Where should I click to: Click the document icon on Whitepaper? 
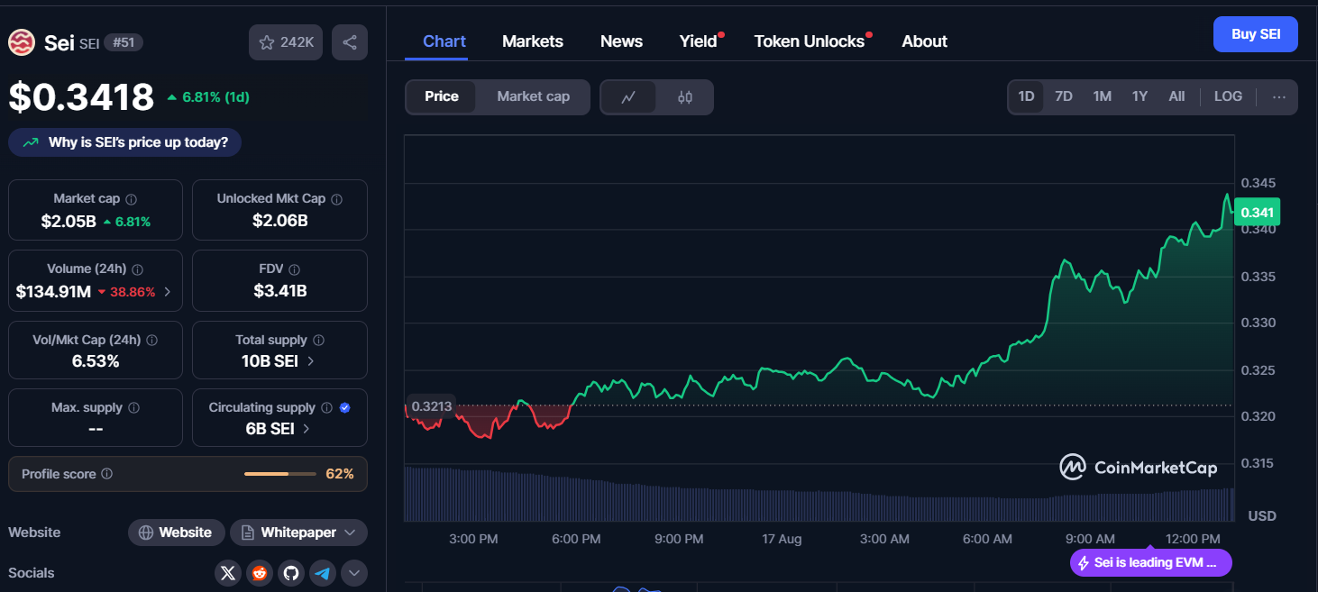pyautogui.click(x=248, y=533)
